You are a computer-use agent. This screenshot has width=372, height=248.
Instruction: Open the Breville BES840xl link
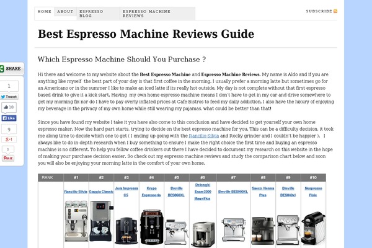click(x=288, y=192)
